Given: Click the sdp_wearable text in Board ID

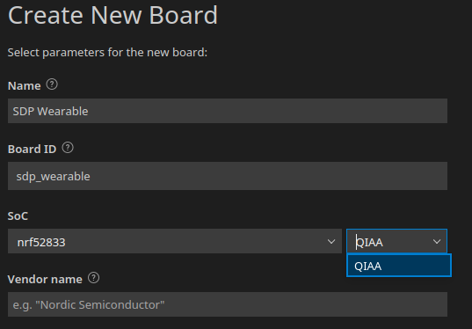Looking at the screenshot, I should pyautogui.click(x=53, y=177).
